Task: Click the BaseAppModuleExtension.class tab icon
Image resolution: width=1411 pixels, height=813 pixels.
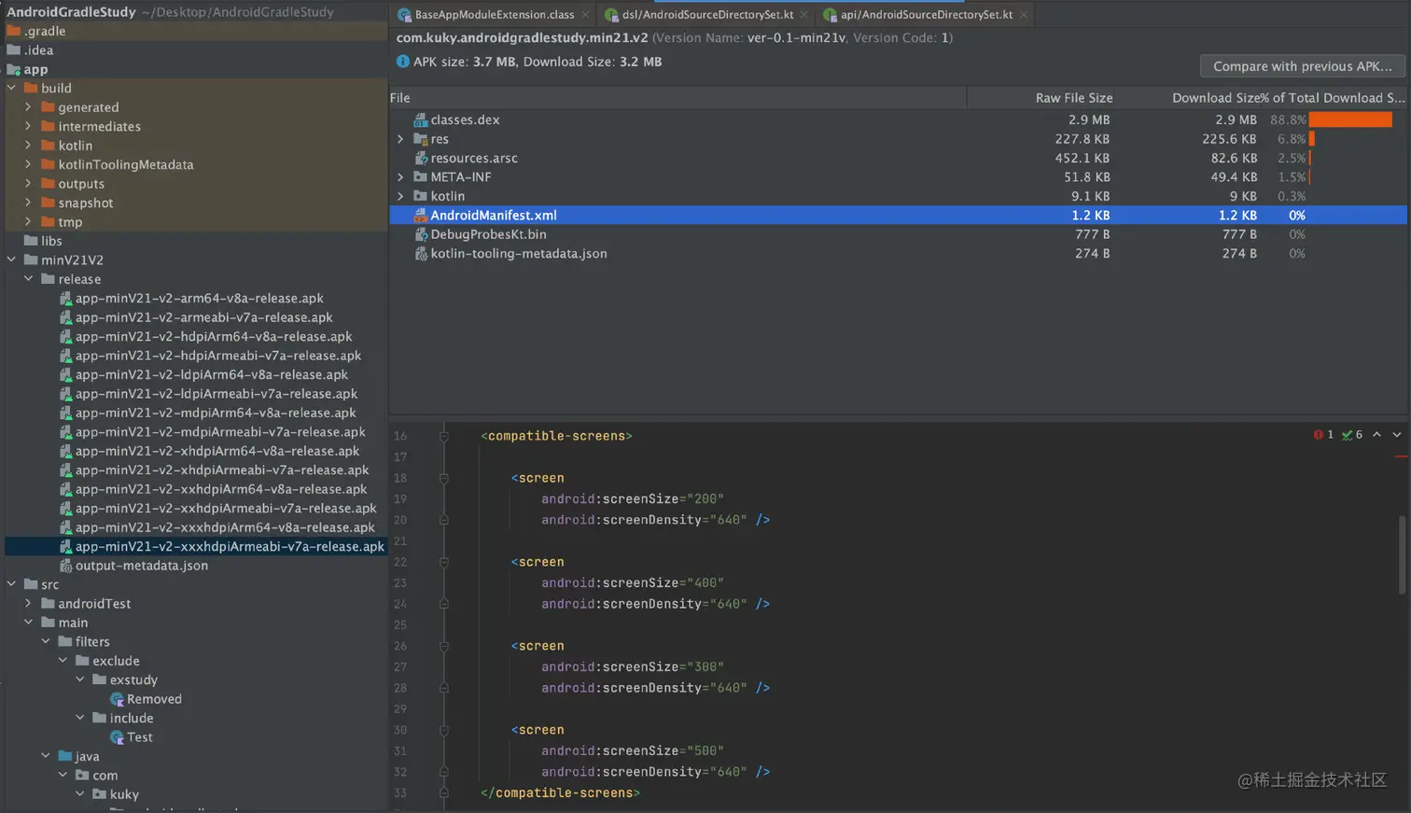Action: point(404,15)
